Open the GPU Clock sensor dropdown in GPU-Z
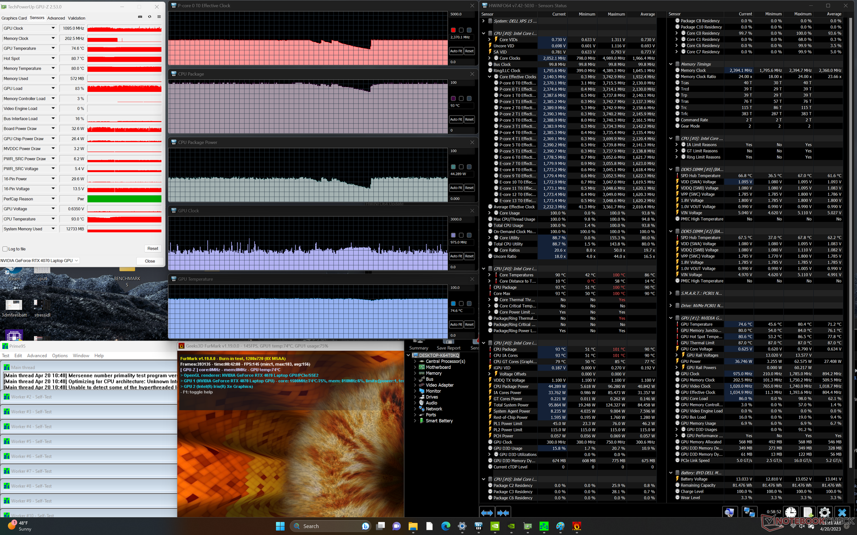 point(53,28)
